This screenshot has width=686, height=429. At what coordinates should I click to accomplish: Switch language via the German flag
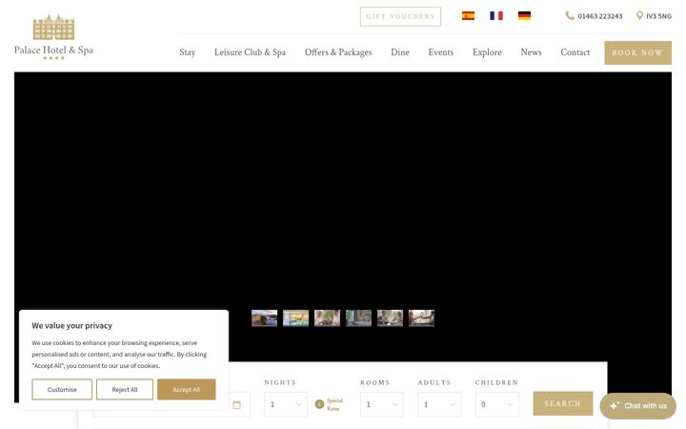point(524,16)
